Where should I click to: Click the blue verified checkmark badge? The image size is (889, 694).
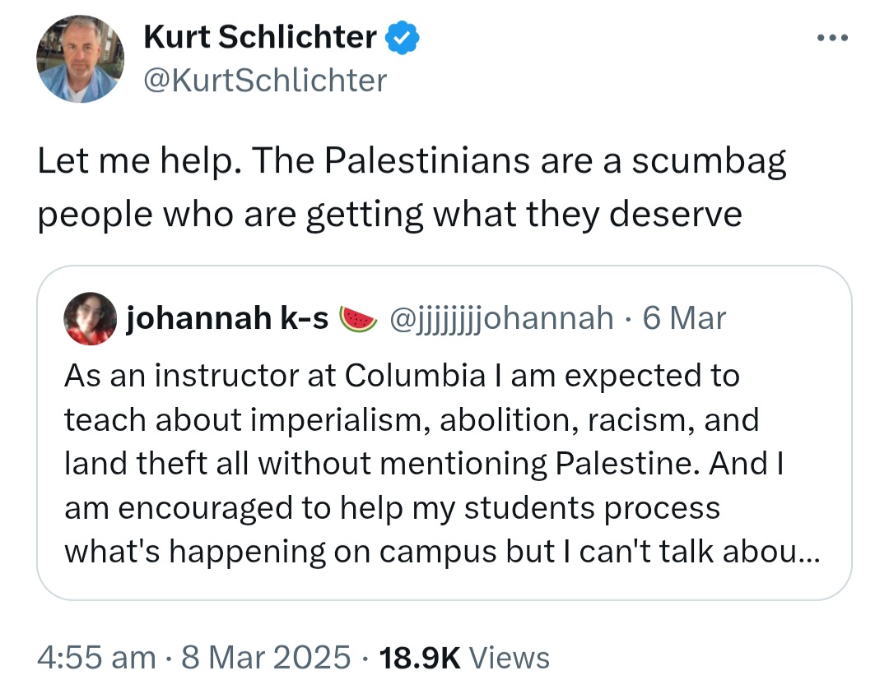pyautogui.click(x=403, y=37)
